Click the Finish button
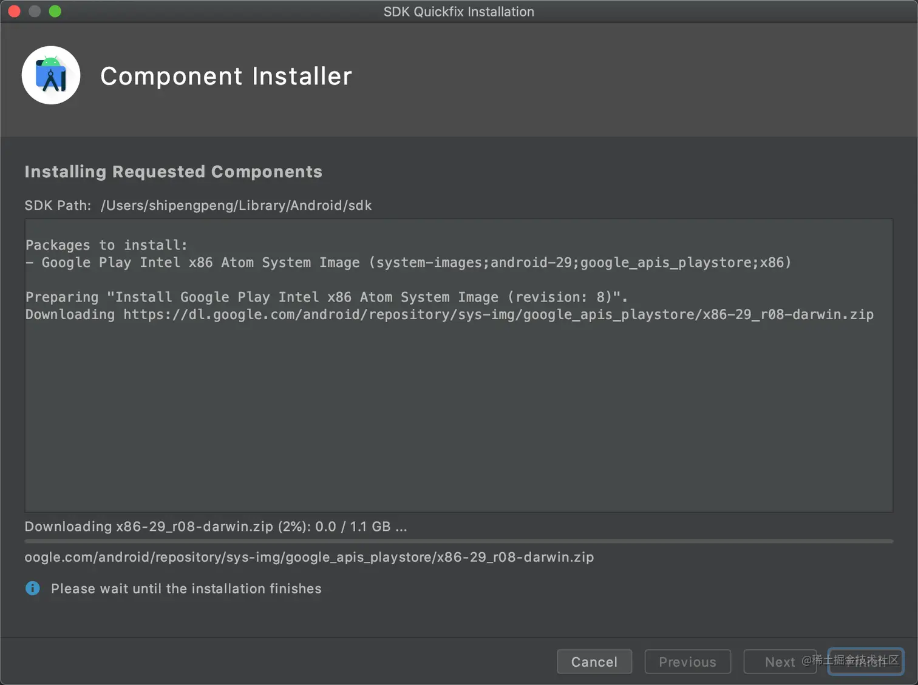The width and height of the screenshot is (918, 685). 866,661
